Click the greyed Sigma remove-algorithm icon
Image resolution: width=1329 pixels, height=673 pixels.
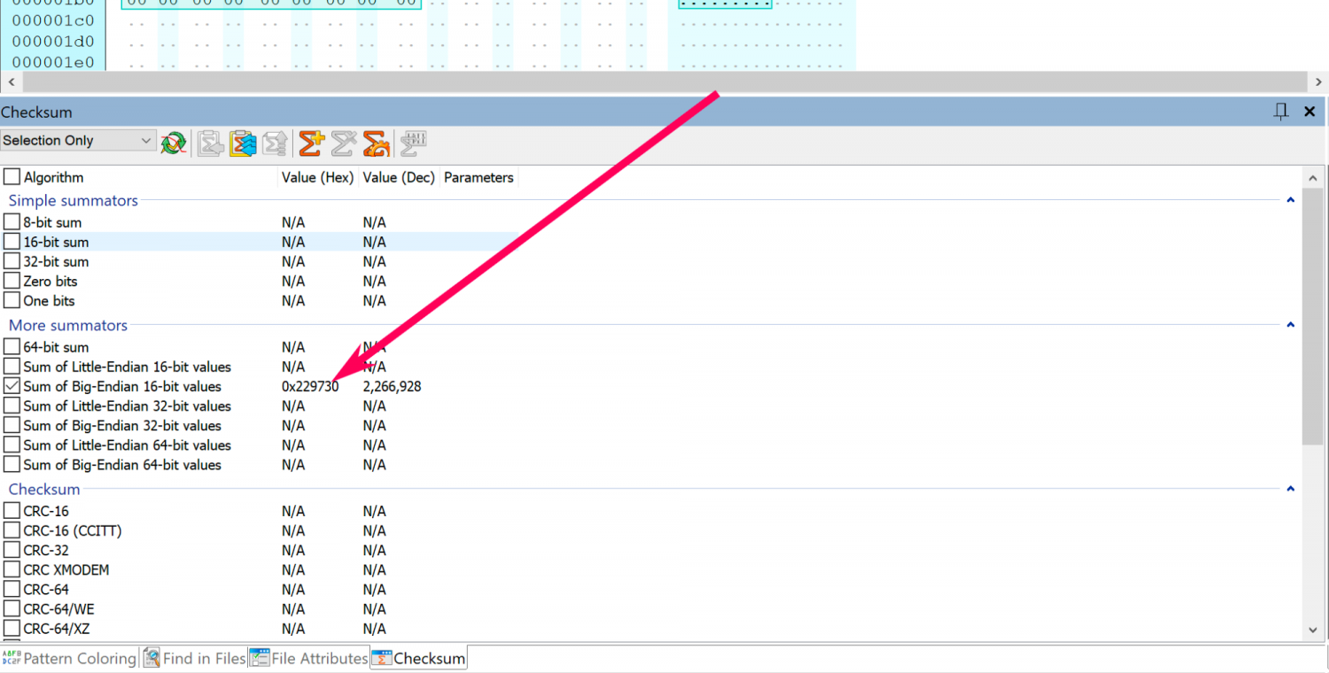(x=344, y=142)
